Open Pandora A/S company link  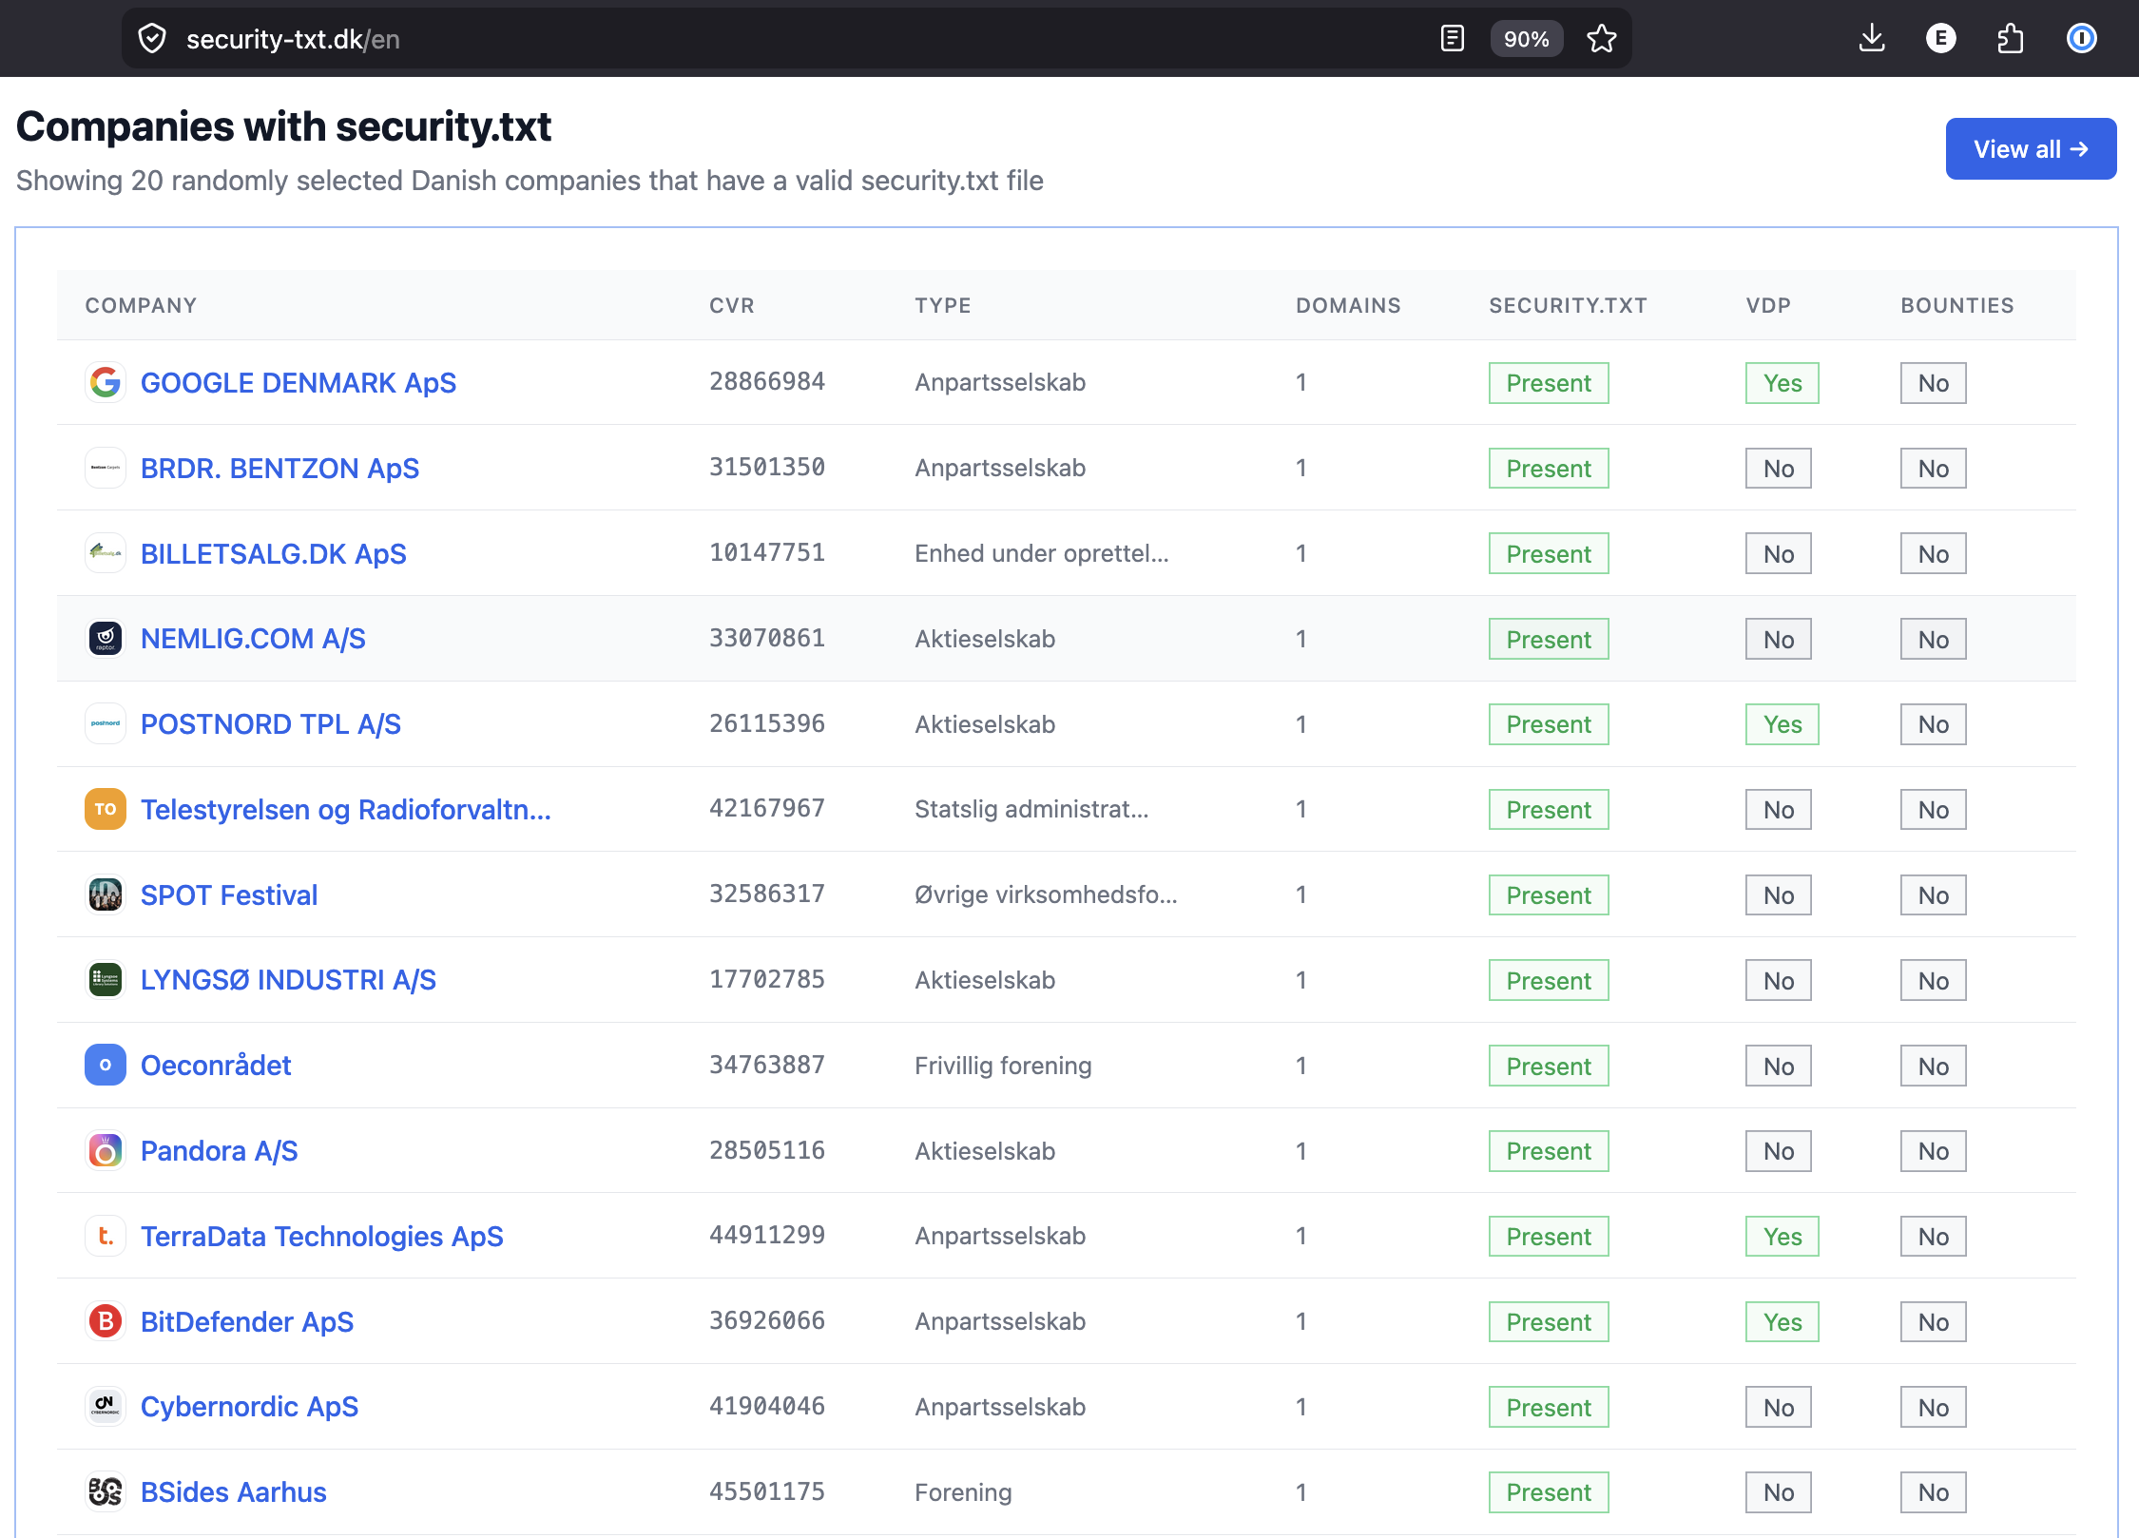point(220,1151)
